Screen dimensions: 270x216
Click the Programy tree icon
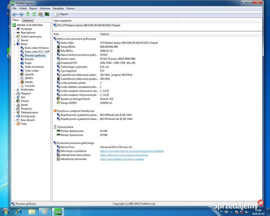point(18,109)
